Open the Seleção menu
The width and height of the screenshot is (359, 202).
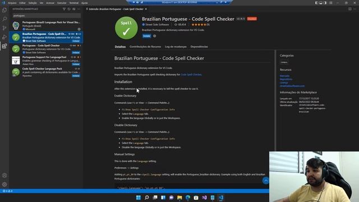coord(33,3)
